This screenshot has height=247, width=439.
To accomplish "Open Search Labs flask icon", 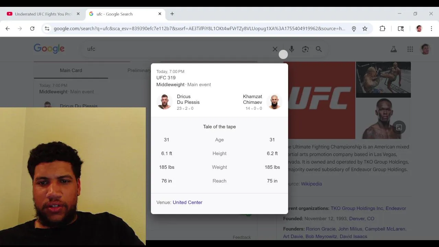I will click(394, 49).
